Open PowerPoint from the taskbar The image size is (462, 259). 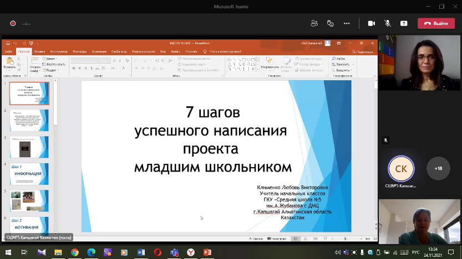click(207, 252)
